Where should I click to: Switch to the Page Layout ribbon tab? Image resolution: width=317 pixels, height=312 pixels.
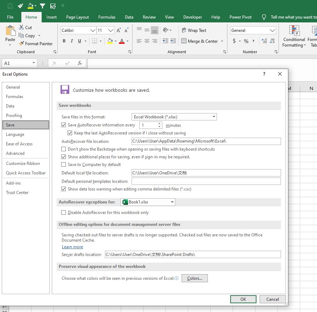coord(77,17)
